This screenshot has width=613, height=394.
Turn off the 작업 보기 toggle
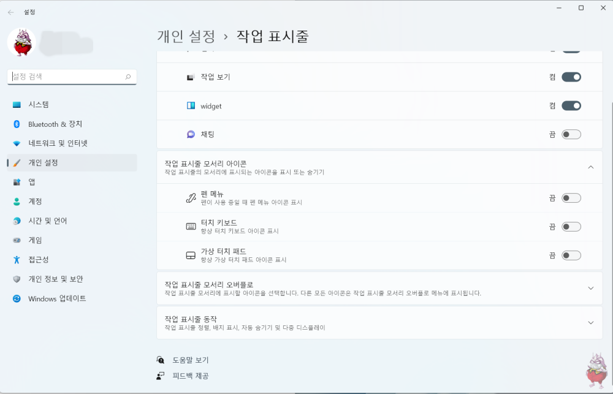(571, 77)
